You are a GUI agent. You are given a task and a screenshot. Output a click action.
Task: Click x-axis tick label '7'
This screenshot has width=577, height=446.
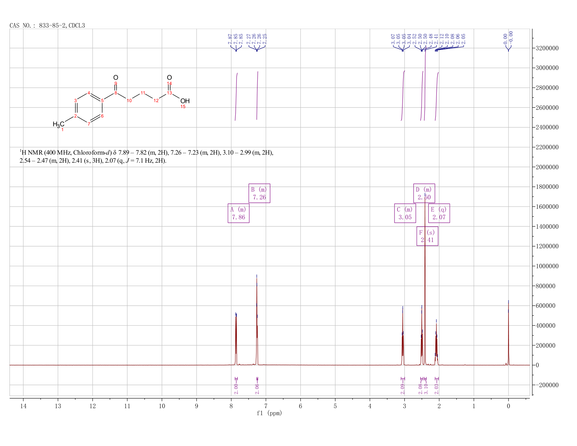pyautogui.click(x=266, y=406)
